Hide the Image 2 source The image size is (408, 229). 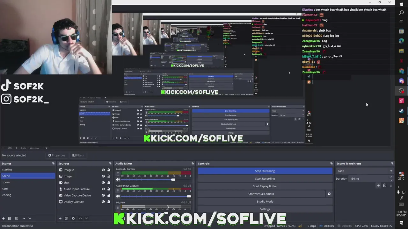pos(103,170)
